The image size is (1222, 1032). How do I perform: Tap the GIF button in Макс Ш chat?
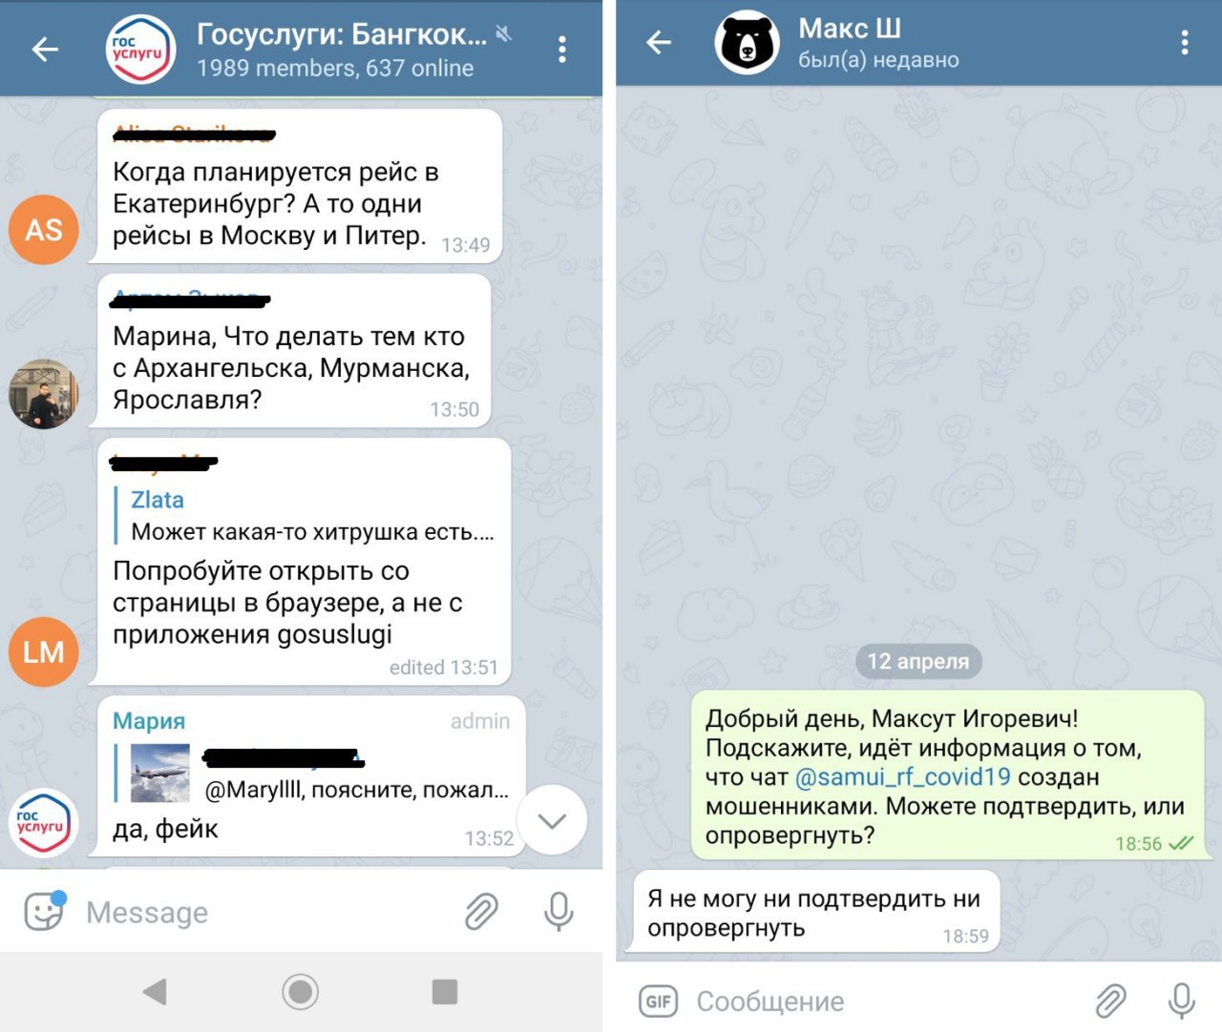[658, 1001]
